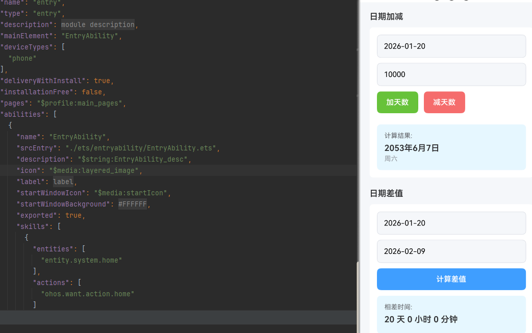Click the 2053年6月7日 calculation result
Image resolution: width=532 pixels, height=333 pixels.
pyautogui.click(x=412, y=148)
